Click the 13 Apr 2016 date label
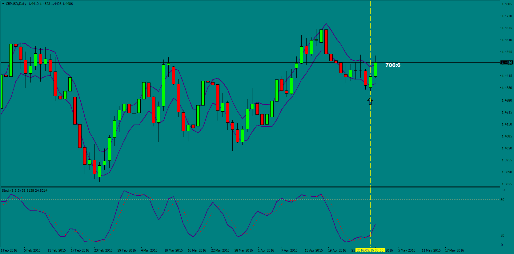Image resolution: width=514 pixels, height=254 pixels. click(314, 250)
